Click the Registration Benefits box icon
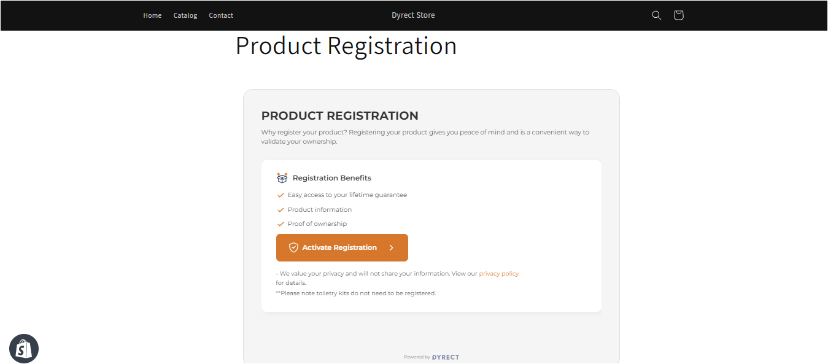 tap(282, 177)
